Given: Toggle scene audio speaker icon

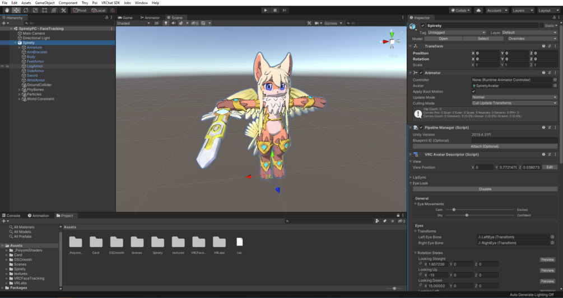Looking at the screenshot, I should (x=173, y=23).
